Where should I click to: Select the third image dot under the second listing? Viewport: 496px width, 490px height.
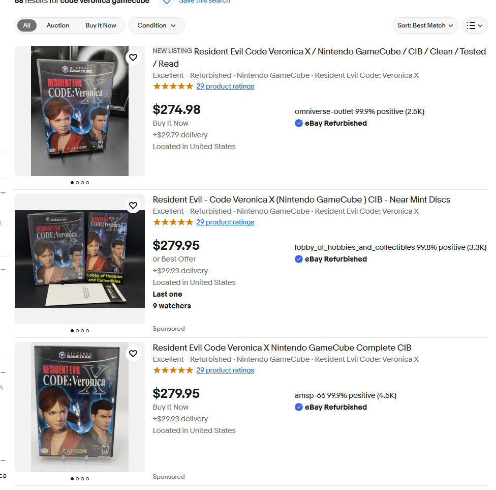tap(82, 331)
